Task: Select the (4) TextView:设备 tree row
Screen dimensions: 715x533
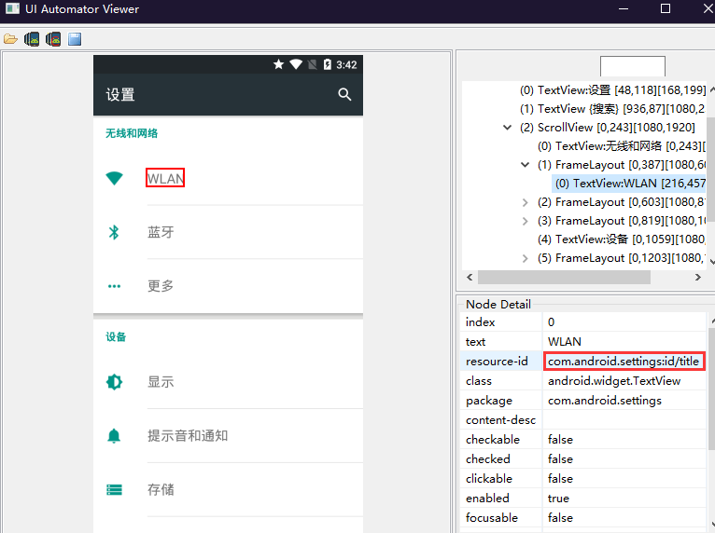Action: 622,239
